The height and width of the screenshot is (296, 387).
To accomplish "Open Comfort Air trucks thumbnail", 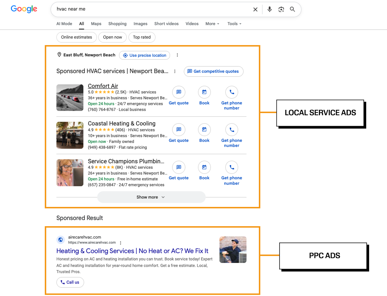I will tap(70, 97).
